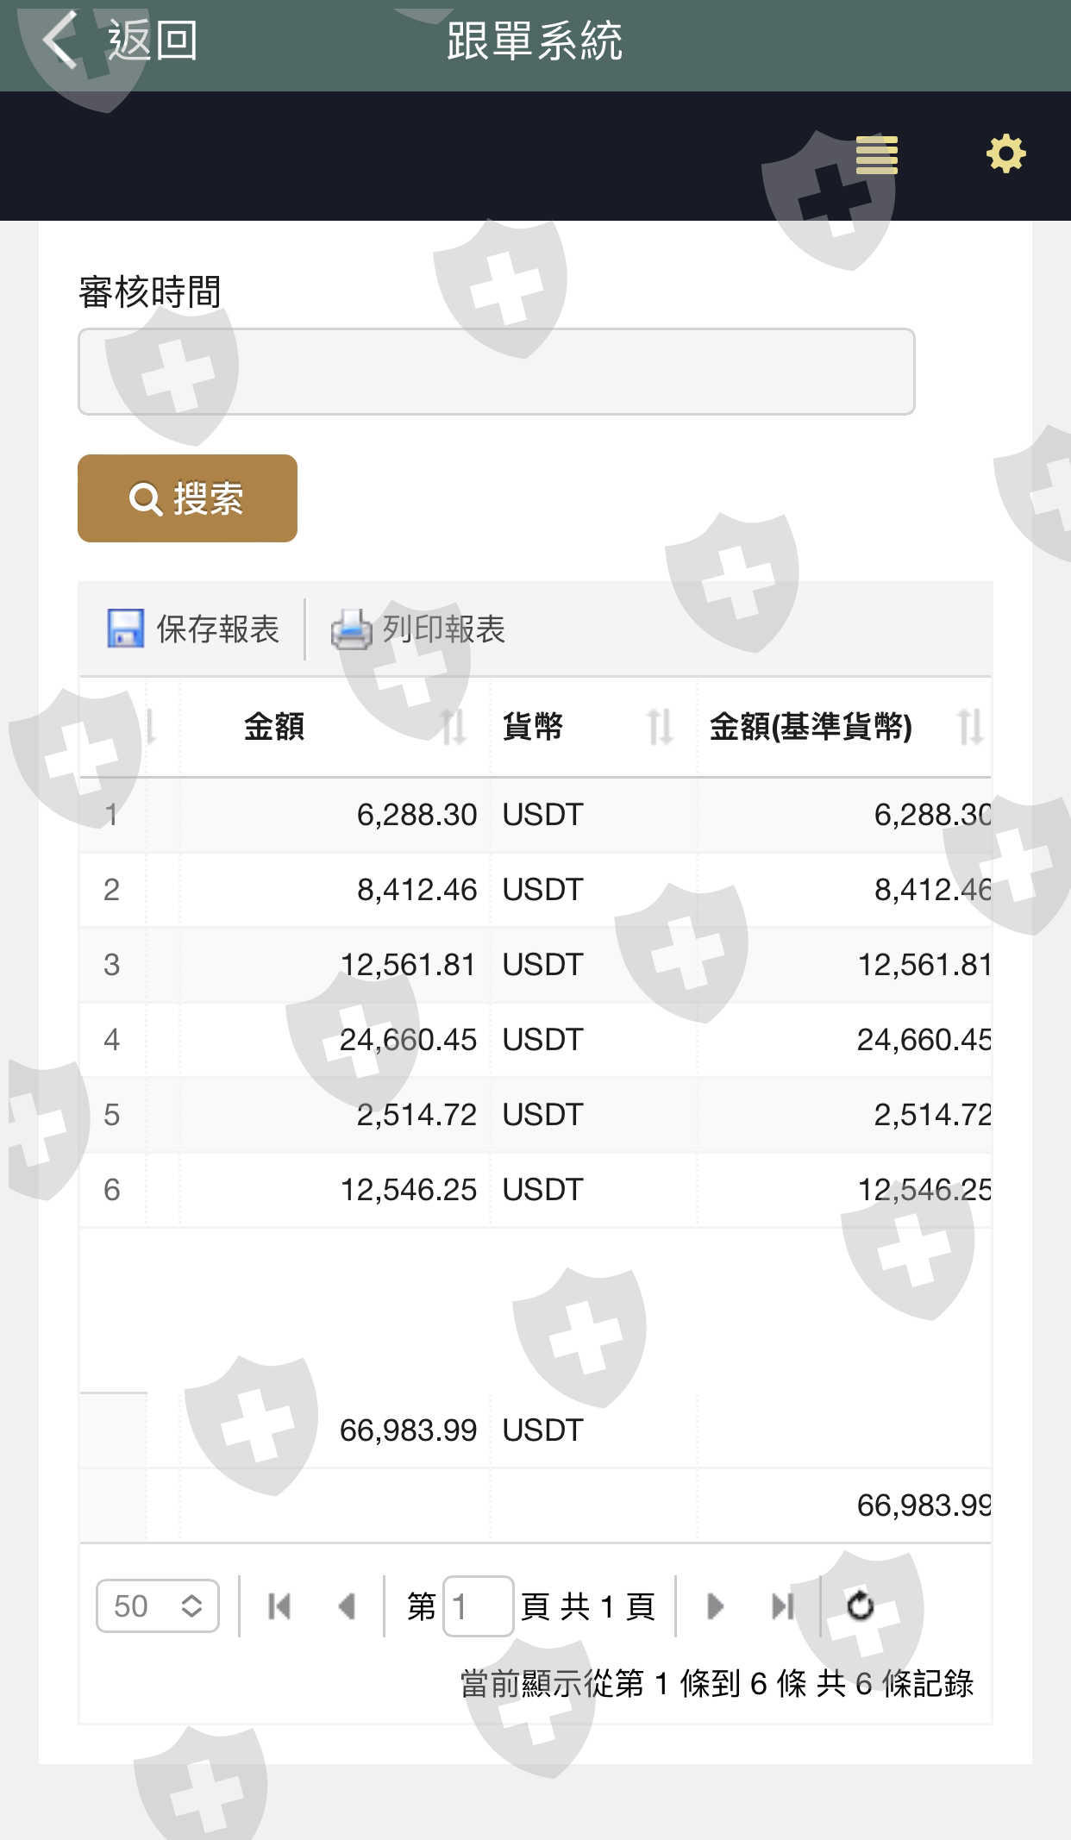Go to the next page of records
The height and width of the screenshot is (1840, 1071).
click(715, 1606)
